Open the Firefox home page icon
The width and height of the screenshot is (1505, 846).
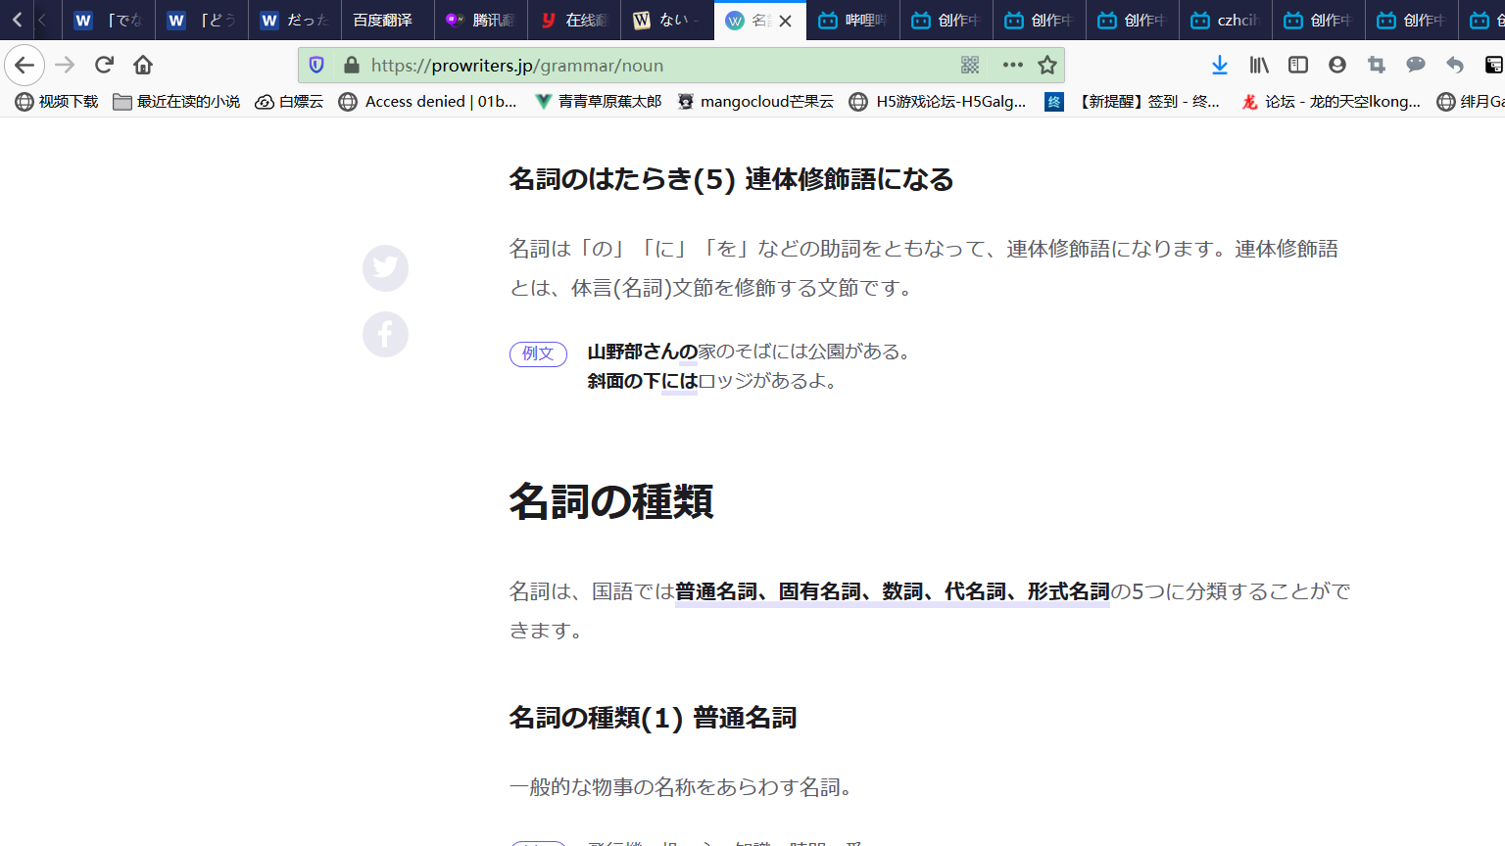(x=143, y=66)
